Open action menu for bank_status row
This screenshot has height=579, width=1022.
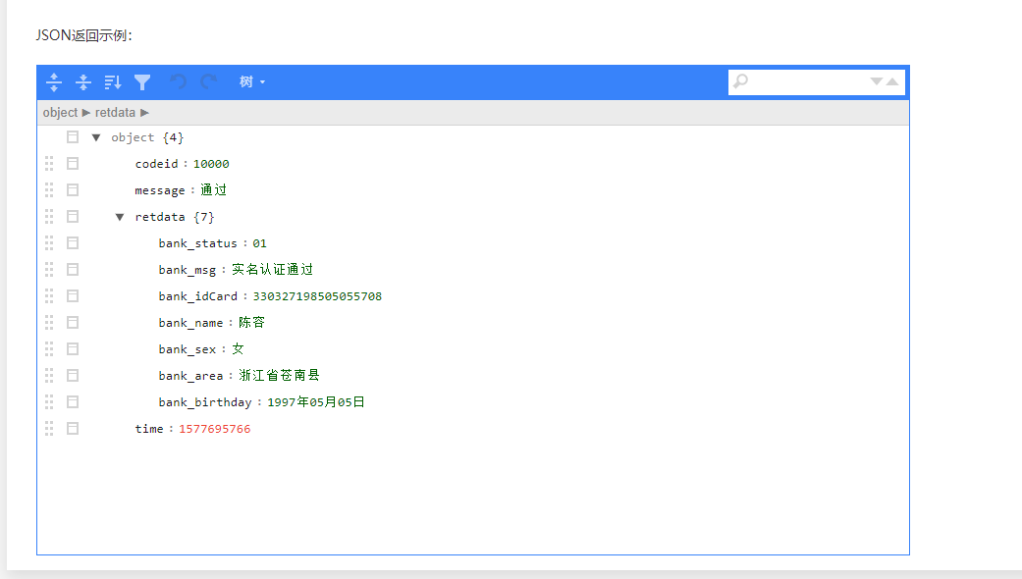73,243
